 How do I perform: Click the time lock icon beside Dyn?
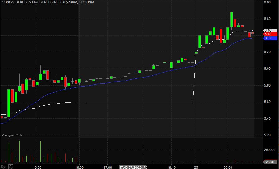click(11, 167)
